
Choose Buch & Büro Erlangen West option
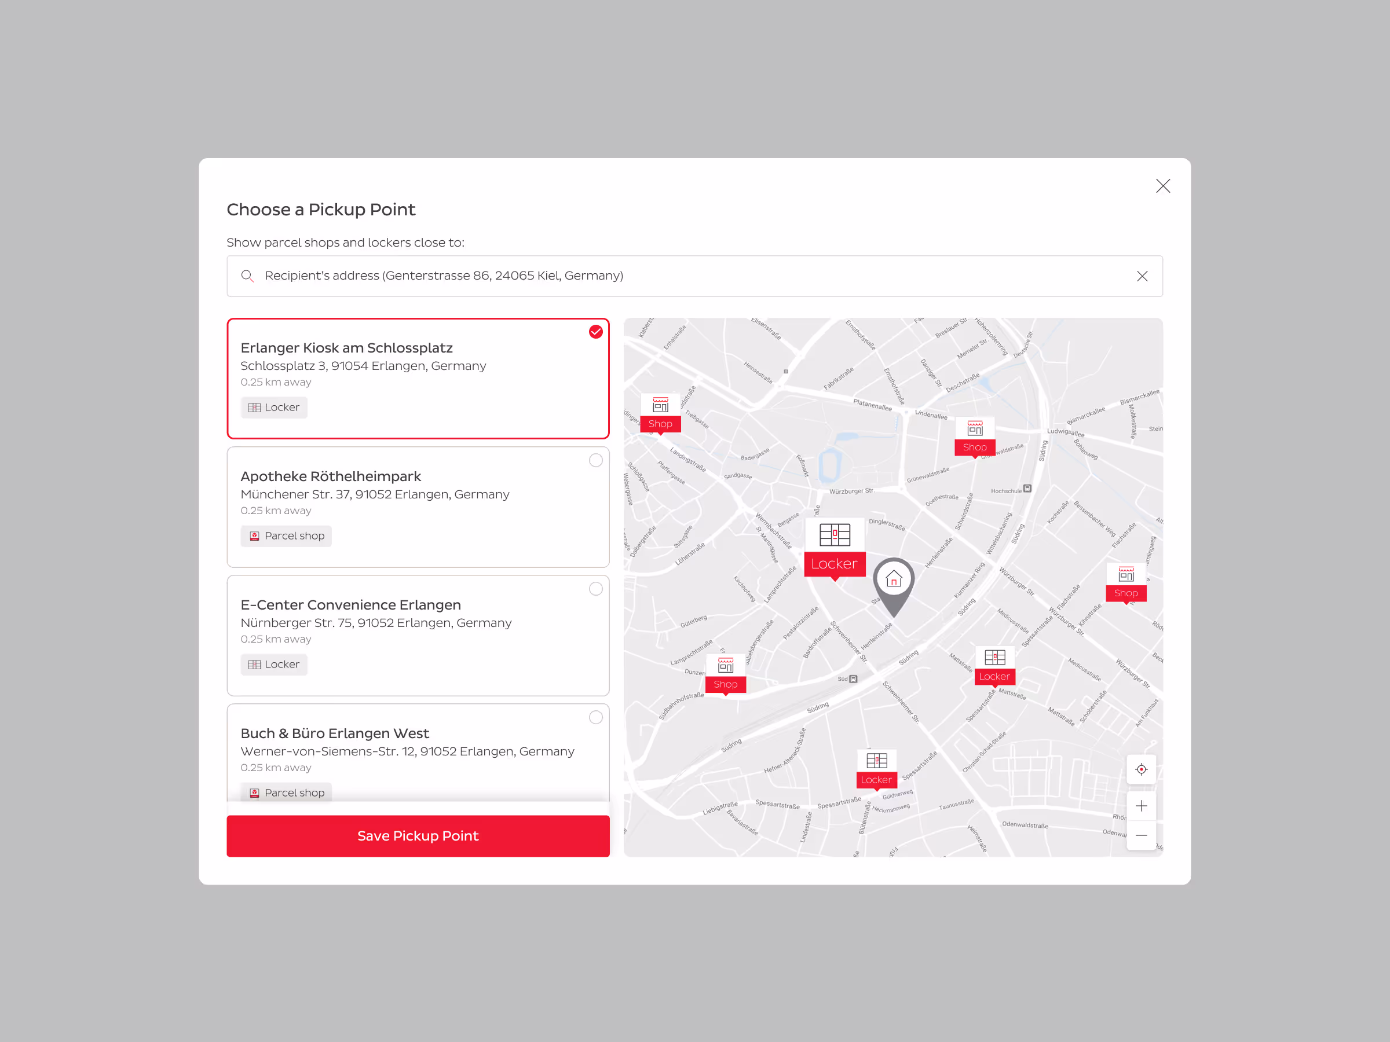pos(596,717)
